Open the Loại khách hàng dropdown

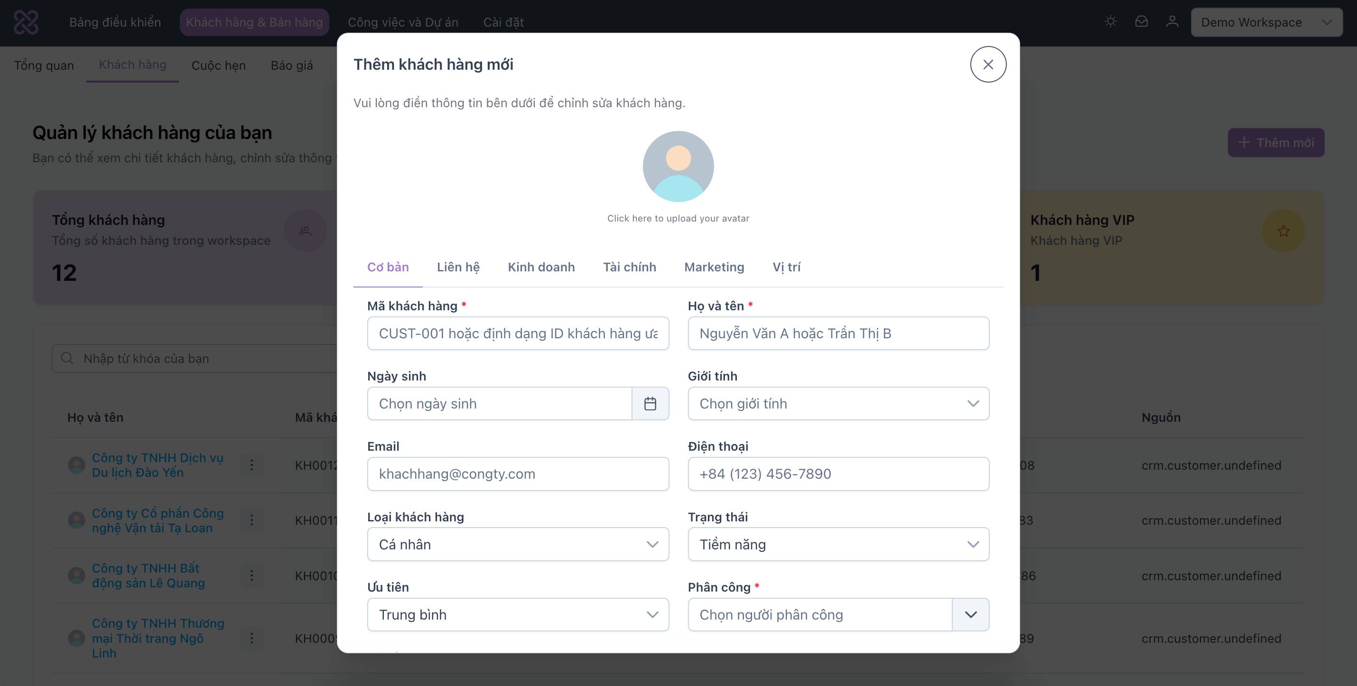coord(518,544)
